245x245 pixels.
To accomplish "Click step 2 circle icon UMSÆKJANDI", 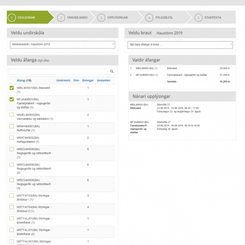I will [x=61, y=18].
